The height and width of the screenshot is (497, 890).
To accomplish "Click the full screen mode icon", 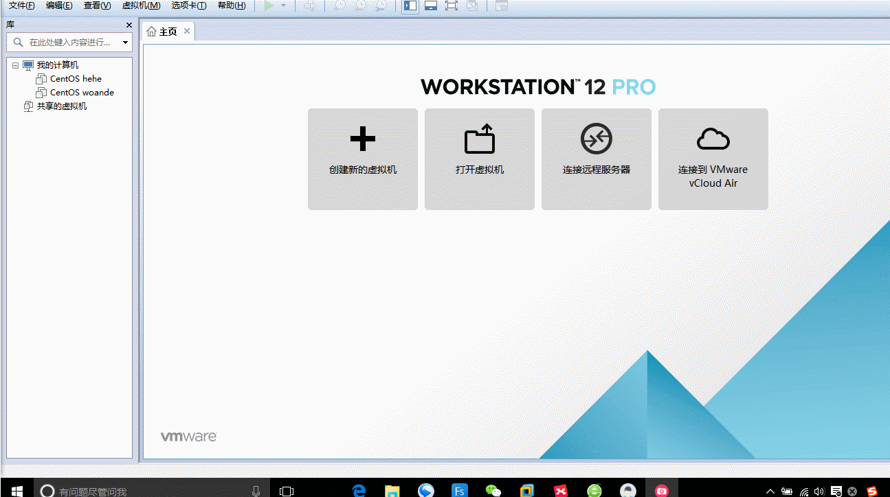I will [x=452, y=5].
